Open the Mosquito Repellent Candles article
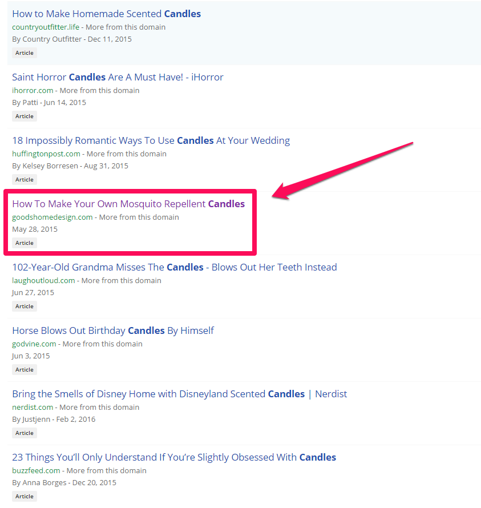The width and height of the screenshot is (481, 508). [x=128, y=204]
